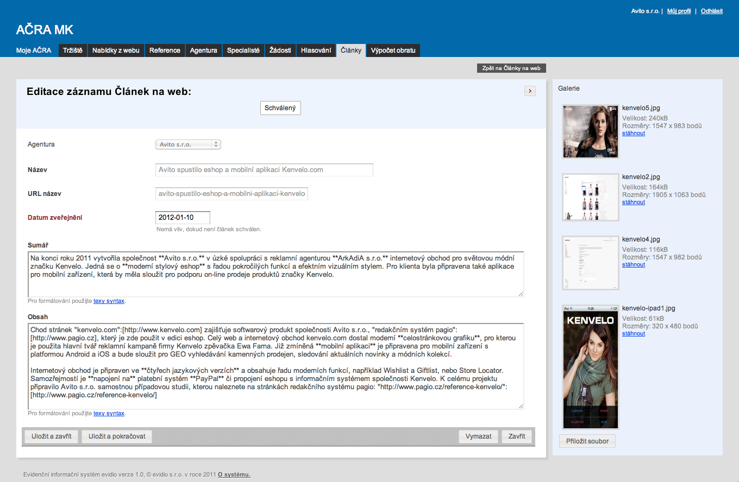Open the Můj profil link
739x482 pixels.
click(679, 11)
